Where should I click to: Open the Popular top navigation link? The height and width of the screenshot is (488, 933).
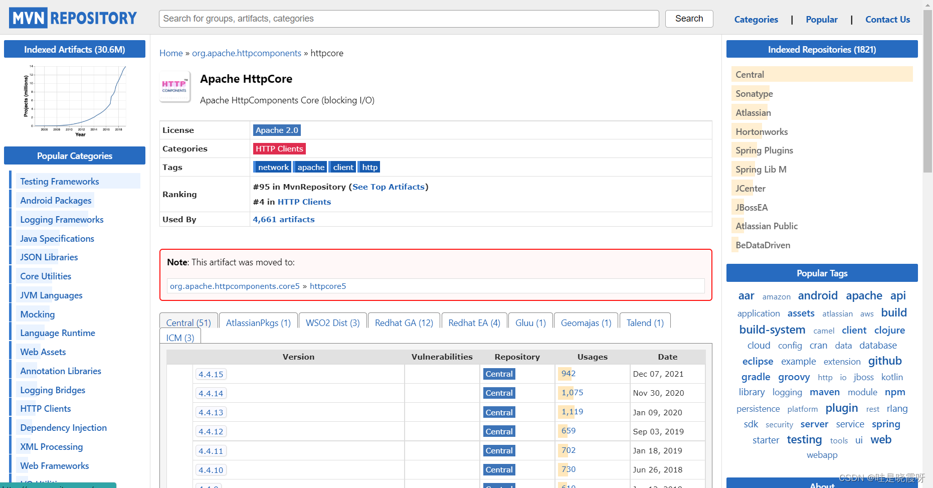pos(822,20)
